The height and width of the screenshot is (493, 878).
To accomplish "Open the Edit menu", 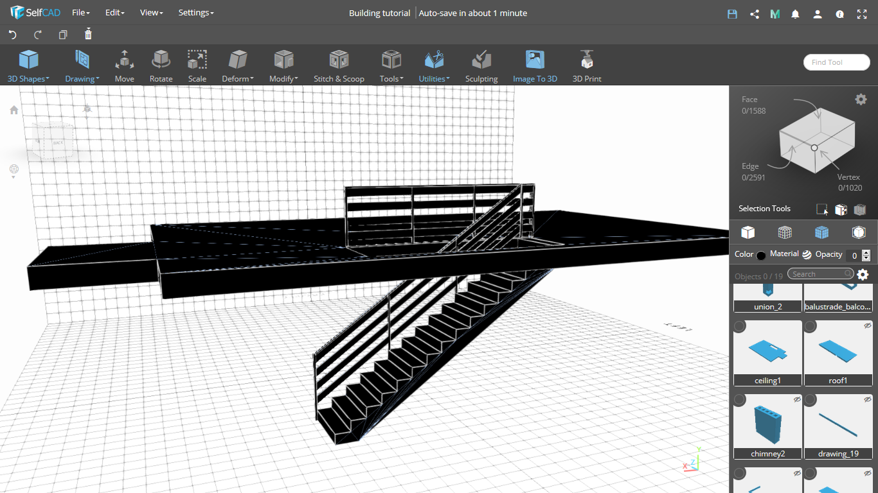I will point(114,13).
